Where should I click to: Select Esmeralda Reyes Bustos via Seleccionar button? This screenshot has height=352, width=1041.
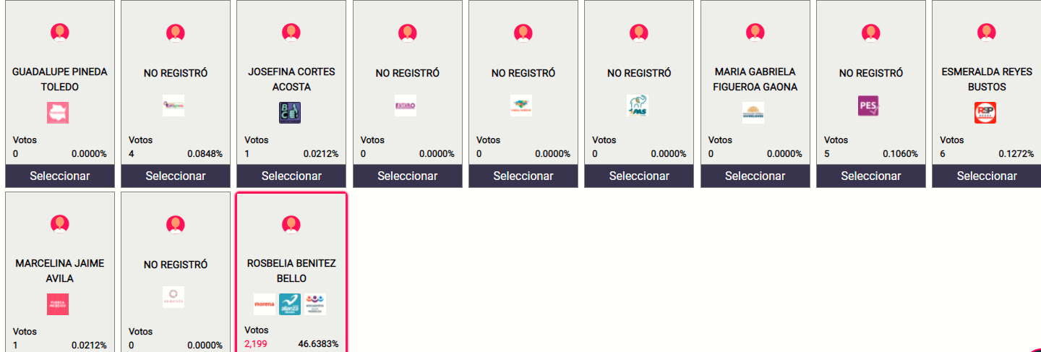[x=986, y=176]
